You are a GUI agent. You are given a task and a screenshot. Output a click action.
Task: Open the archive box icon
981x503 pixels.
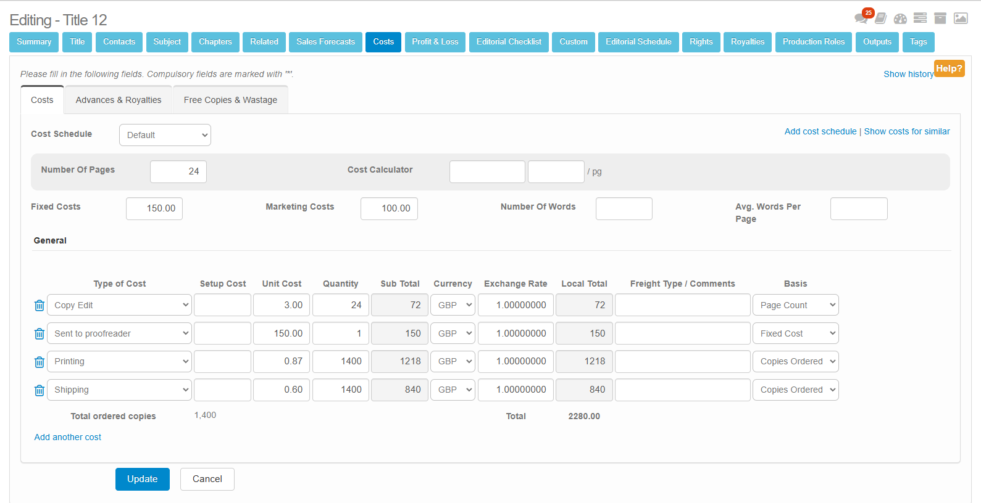940,18
